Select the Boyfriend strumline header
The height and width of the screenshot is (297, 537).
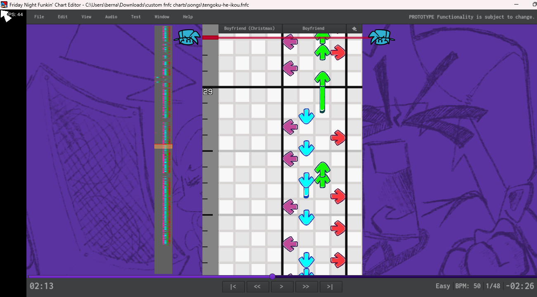click(314, 28)
